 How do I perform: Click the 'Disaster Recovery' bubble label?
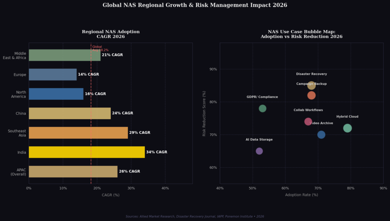point(312,74)
